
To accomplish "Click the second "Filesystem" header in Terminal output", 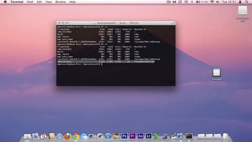I will tap(63, 47).
